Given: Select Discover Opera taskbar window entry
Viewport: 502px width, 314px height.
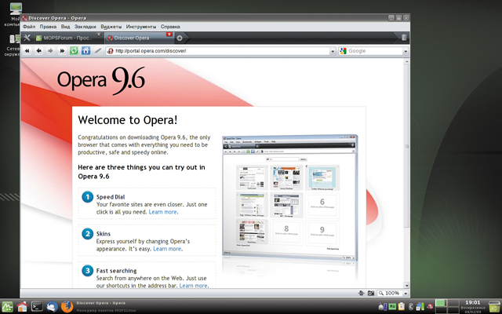Looking at the screenshot, I should click(x=100, y=303).
